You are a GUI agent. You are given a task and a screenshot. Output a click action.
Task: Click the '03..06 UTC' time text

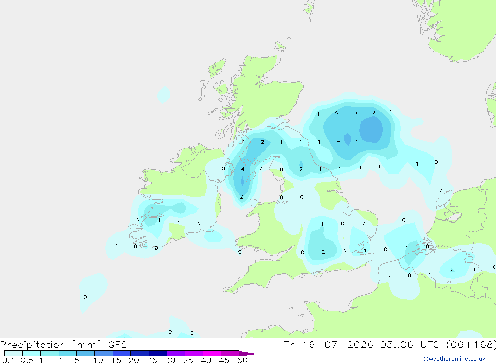[x=409, y=344]
